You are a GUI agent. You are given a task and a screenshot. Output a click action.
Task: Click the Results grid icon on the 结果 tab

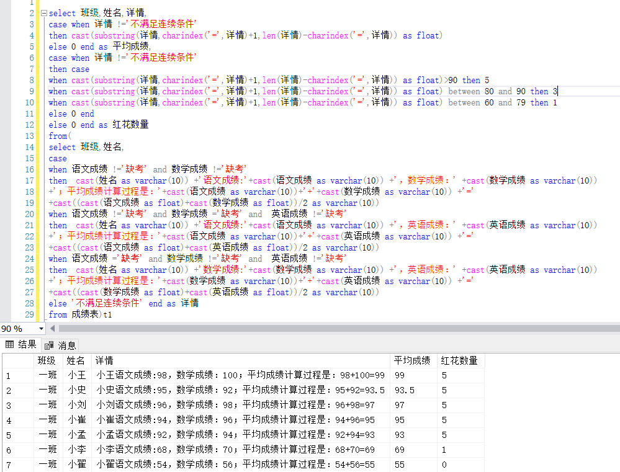[x=11, y=345]
